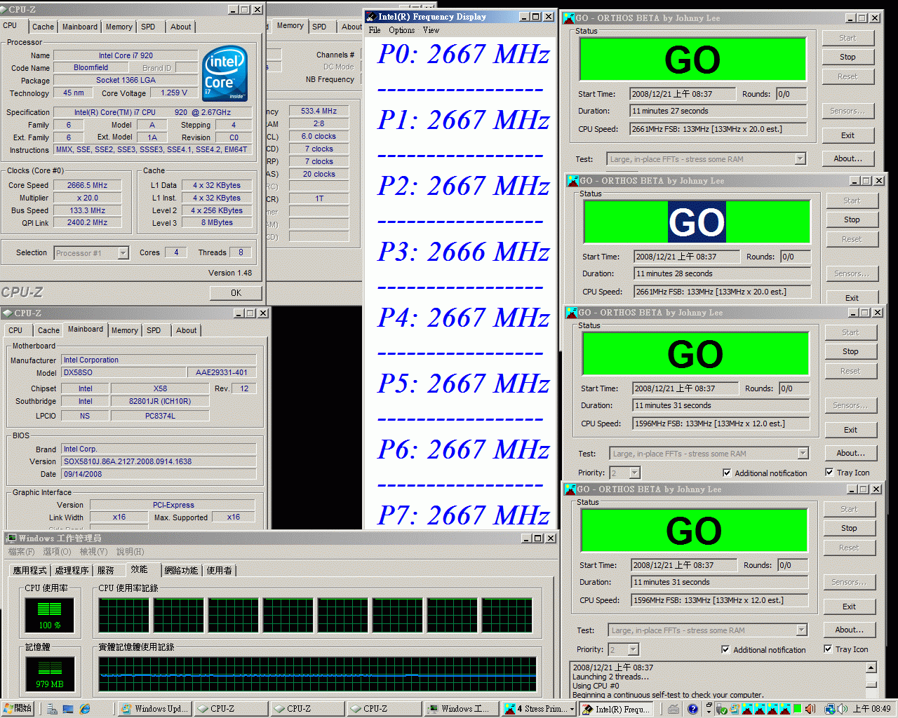Click the Model DX58SO field in CPU-Z
The height and width of the screenshot is (718, 898).
(x=123, y=372)
